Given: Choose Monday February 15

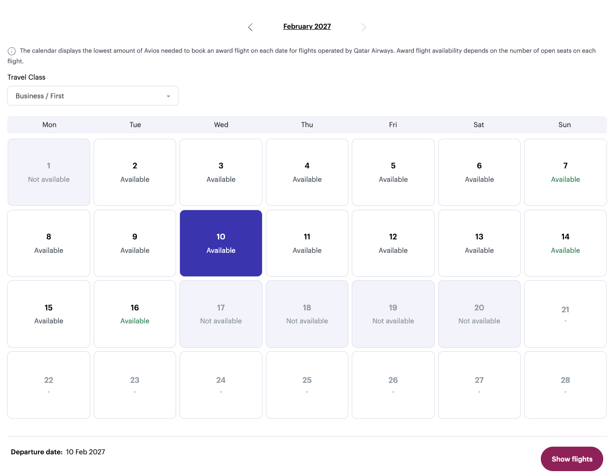Looking at the screenshot, I should pyautogui.click(x=49, y=314).
